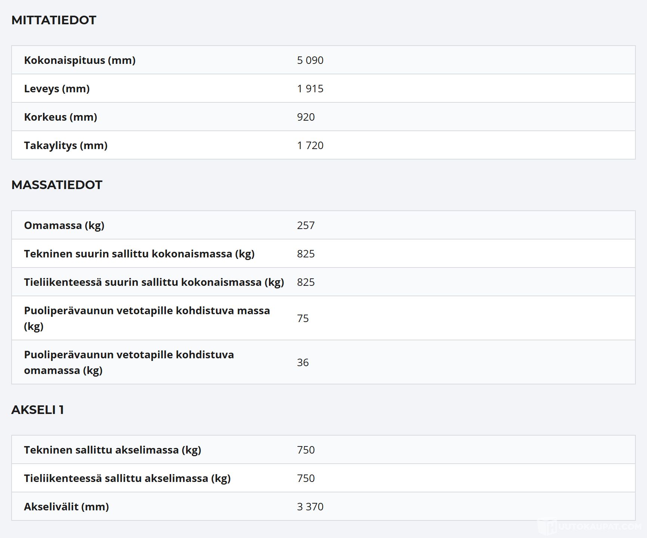The height and width of the screenshot is (538, 647).
Task: Select Tekninen suurin sallittu kokonaismassa label
Action: (139, 254)
